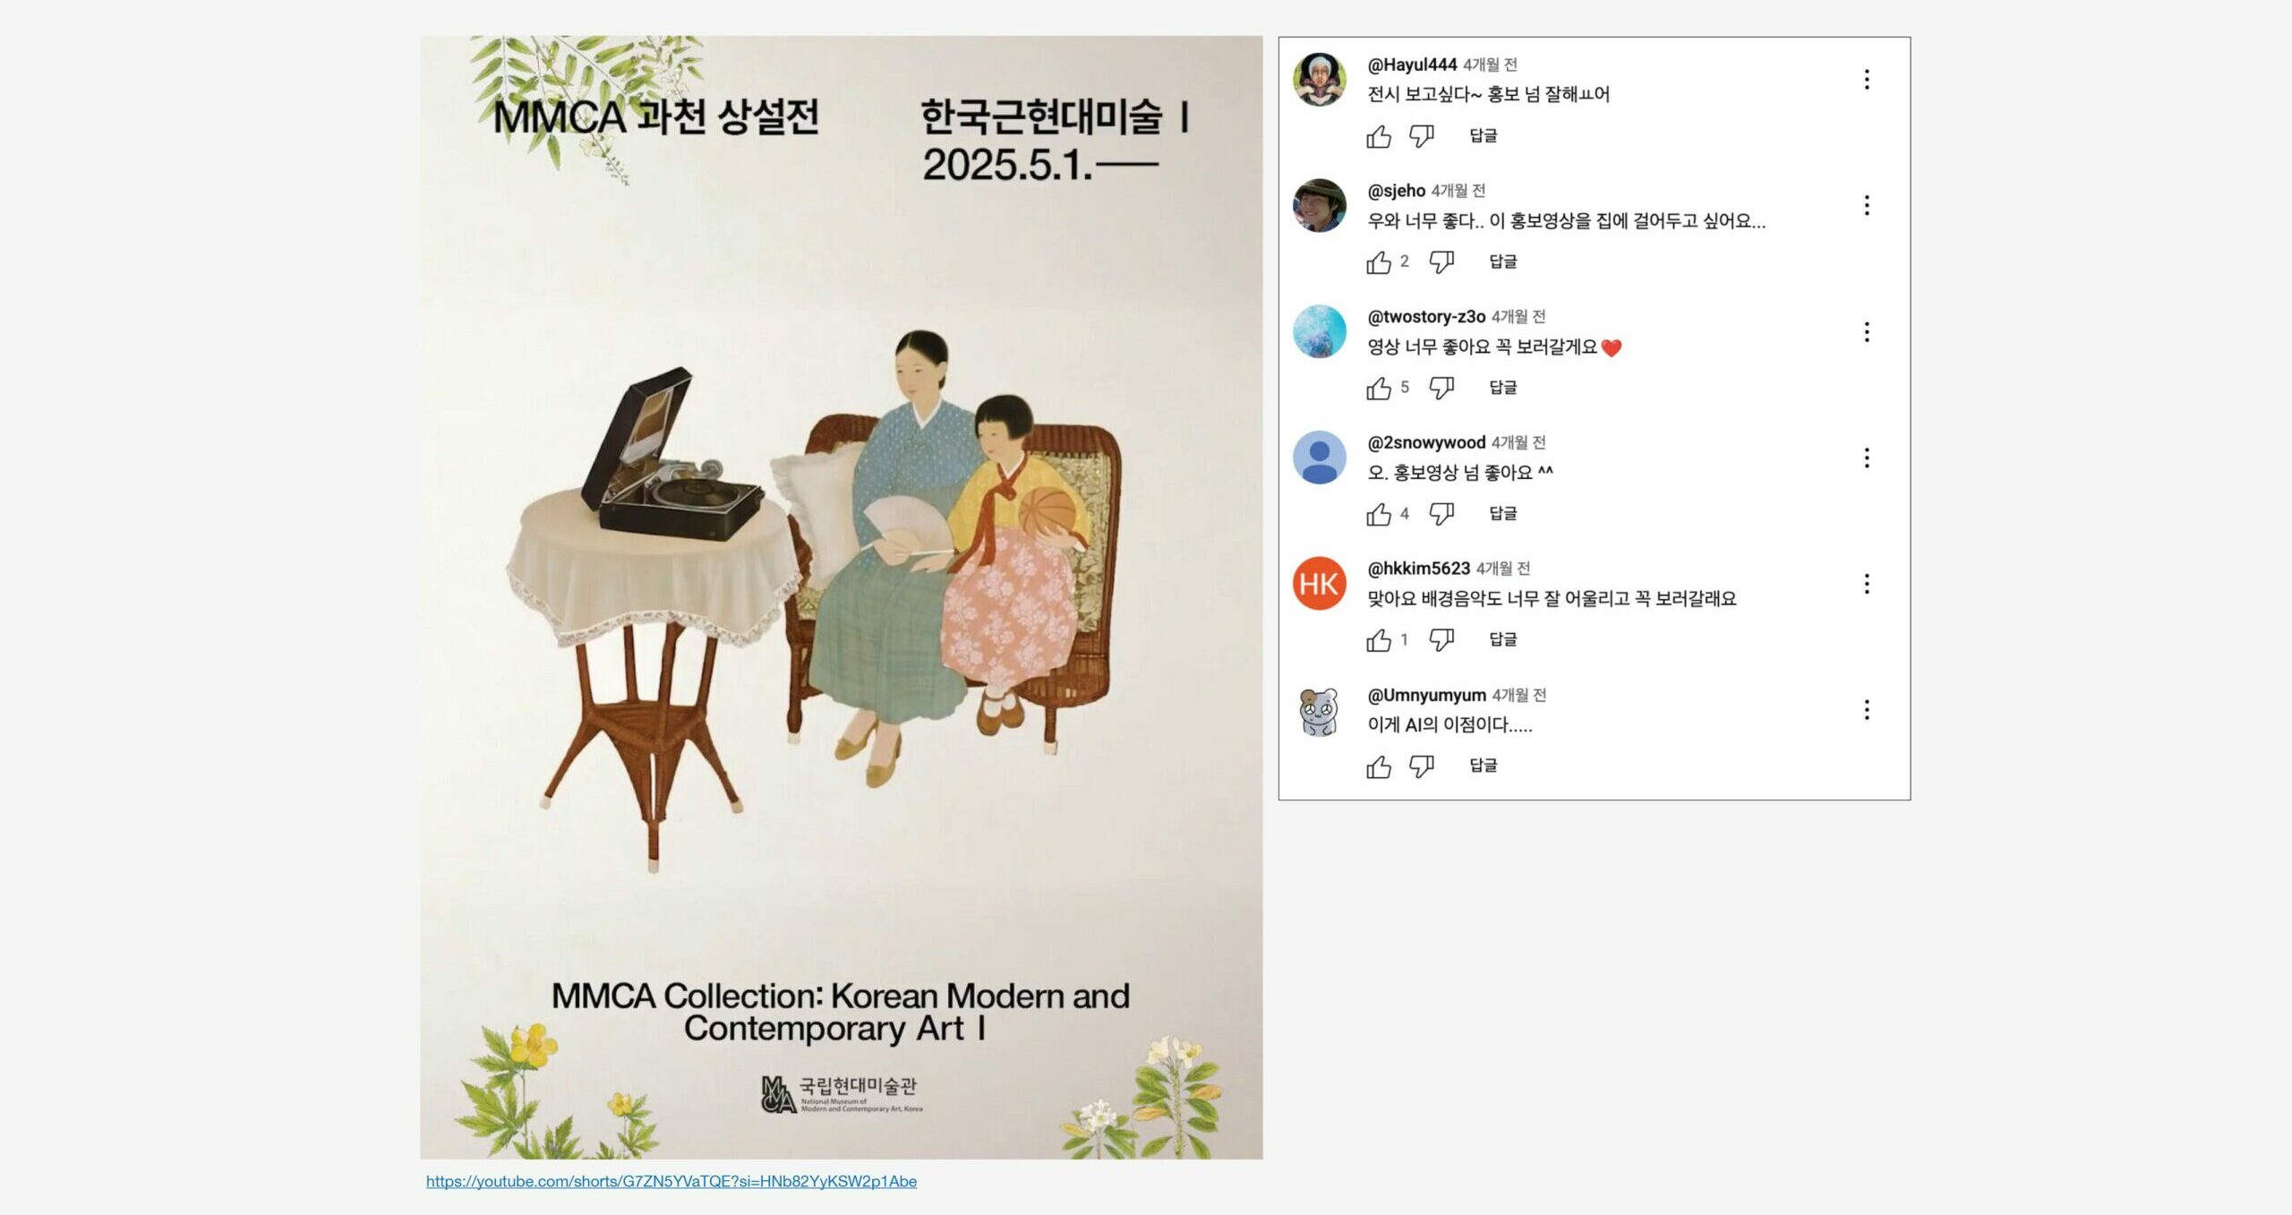This screenshot has width=2292, height=1215.
Task: Dislike the comment by @hkkim5623
Action: click(x=1441, y=640)
